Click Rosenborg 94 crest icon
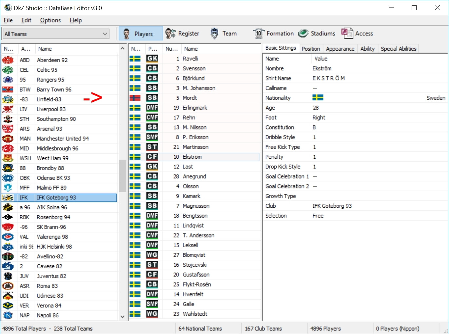Viewport: 449px width, 334px height. (x=8, y=217)
